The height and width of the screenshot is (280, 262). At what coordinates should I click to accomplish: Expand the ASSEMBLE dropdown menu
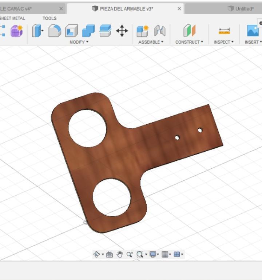pyautogui.click(x=151, y=42)
